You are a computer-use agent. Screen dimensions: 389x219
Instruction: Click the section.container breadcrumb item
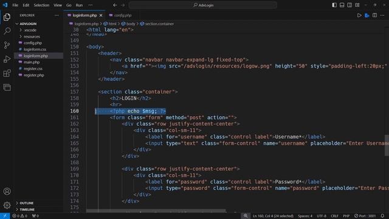(157, 24)
